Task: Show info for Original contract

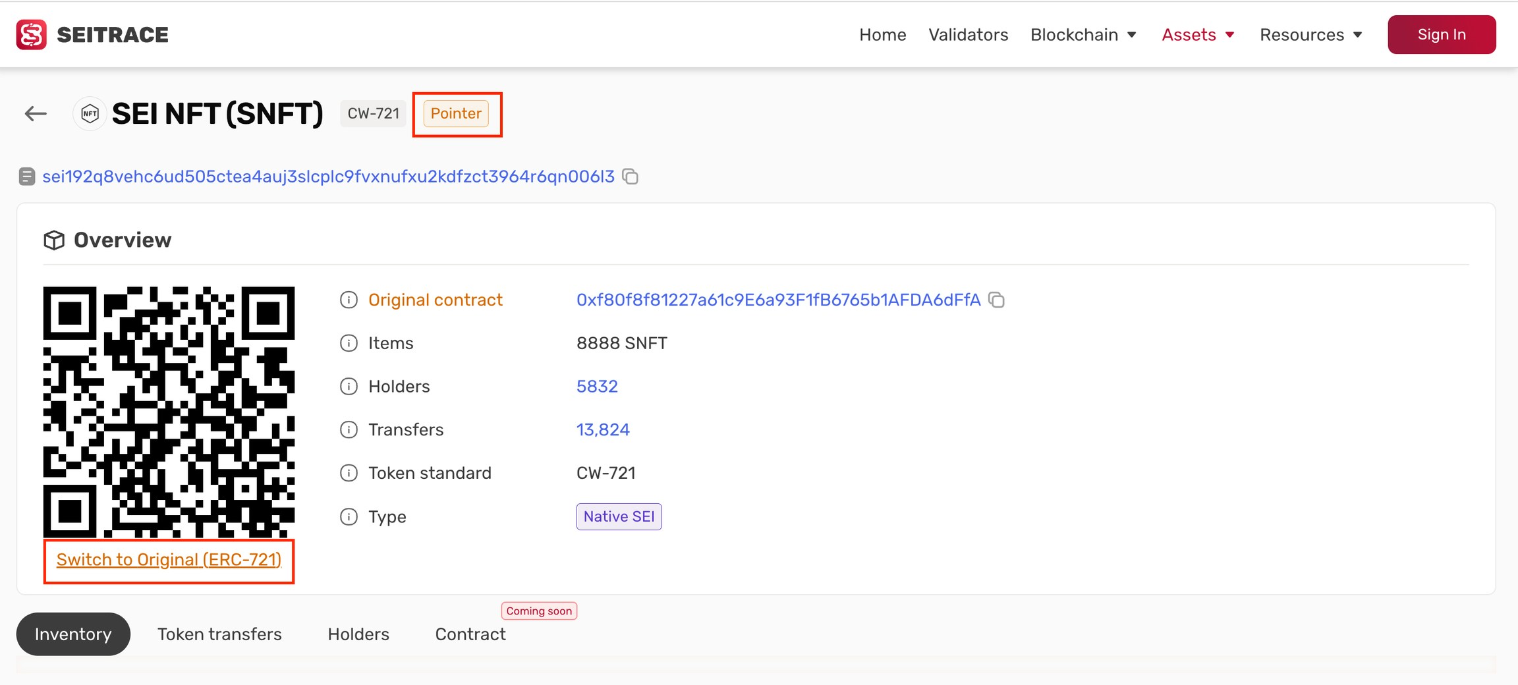Action: point(349,300)
